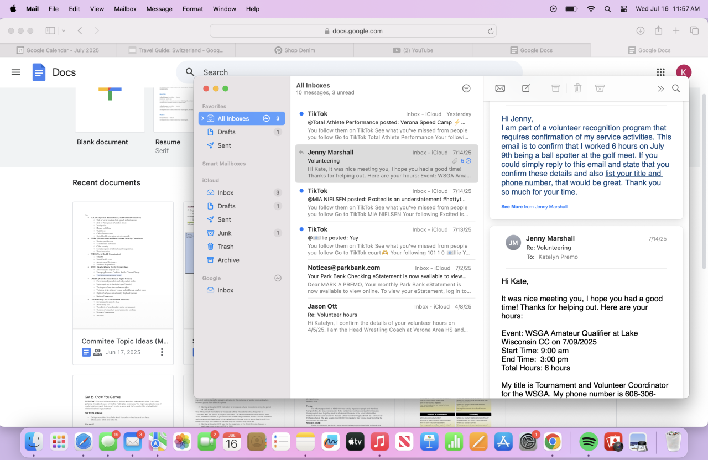
Task: Open Safari tab group dropdown arrow
Action: tap(64, 31)
